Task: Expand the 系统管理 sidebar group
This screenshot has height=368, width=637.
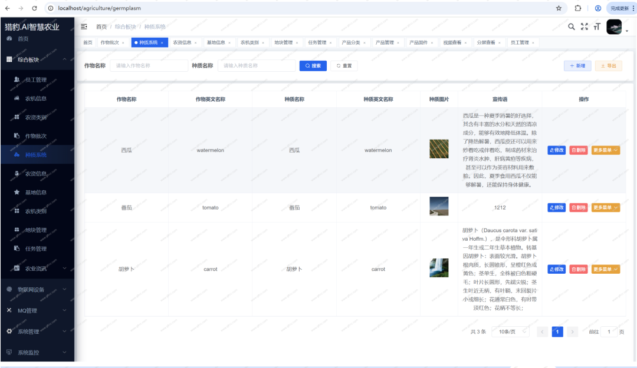Action: click(x=37, y=331)
